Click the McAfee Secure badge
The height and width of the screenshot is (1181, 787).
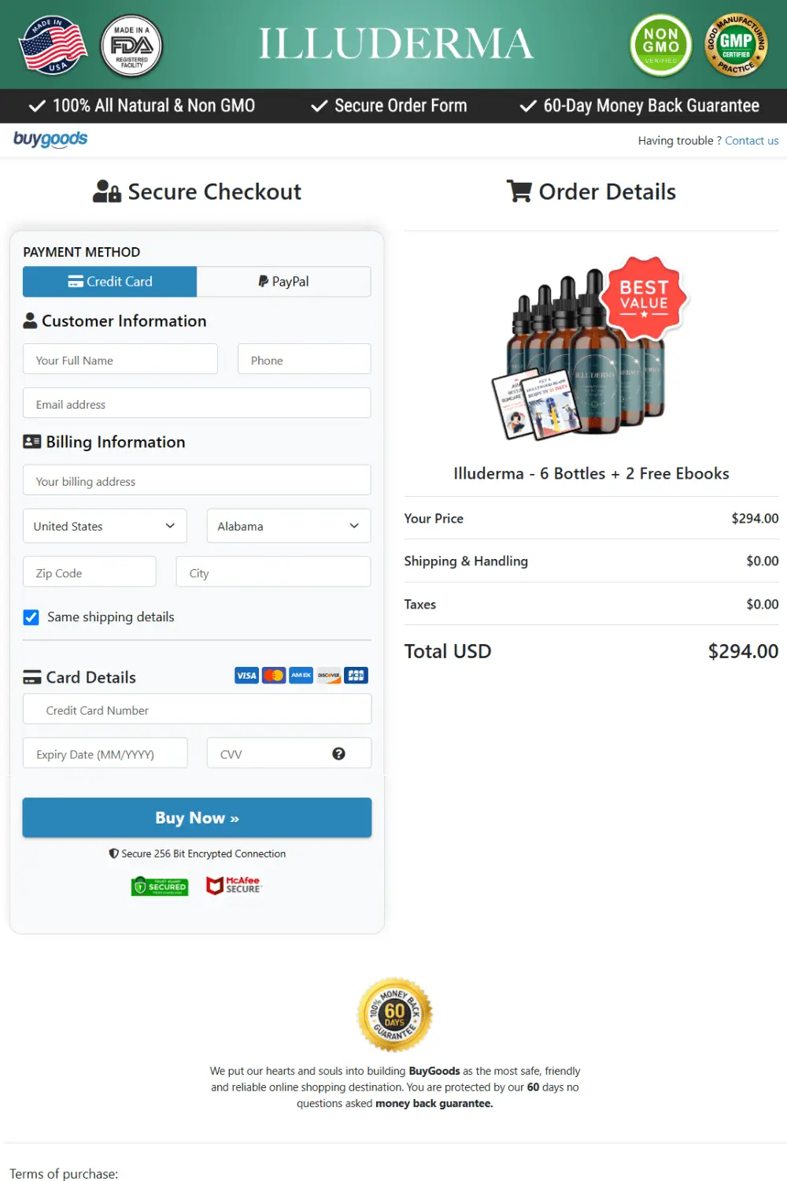233,885
